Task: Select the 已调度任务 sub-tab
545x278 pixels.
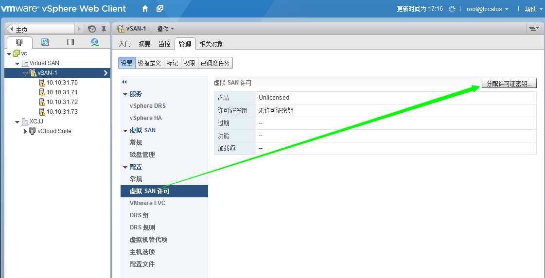Action: [215, 63]
